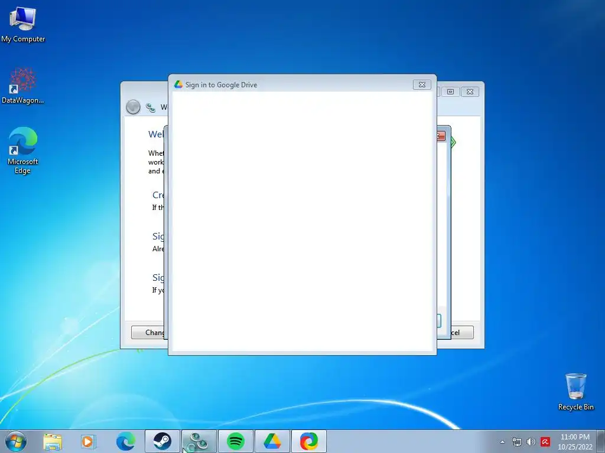Select the DataWagon desktop shortcut
This screenshot has height=453, width=605.
pyautogui.click(x=23, y=86)
